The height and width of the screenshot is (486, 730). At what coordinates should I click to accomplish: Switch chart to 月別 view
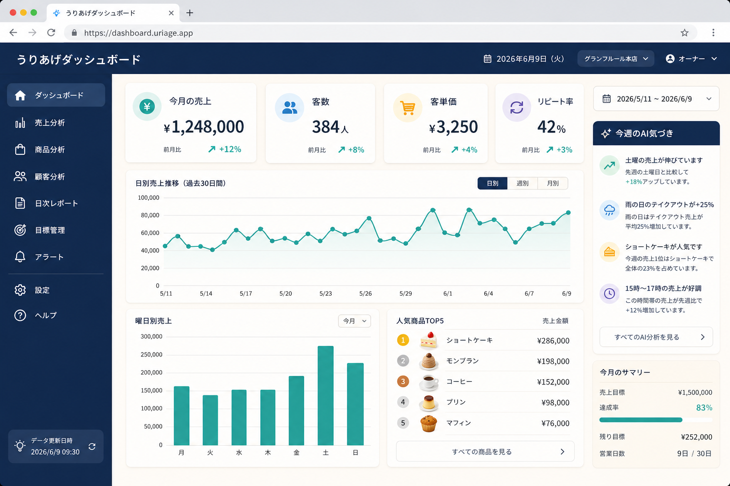click(x=553, y=183)
